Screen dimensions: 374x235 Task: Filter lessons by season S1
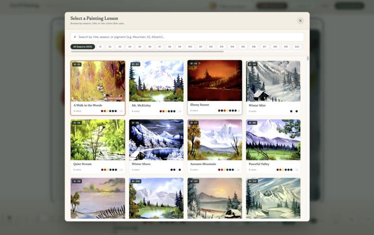100,47
